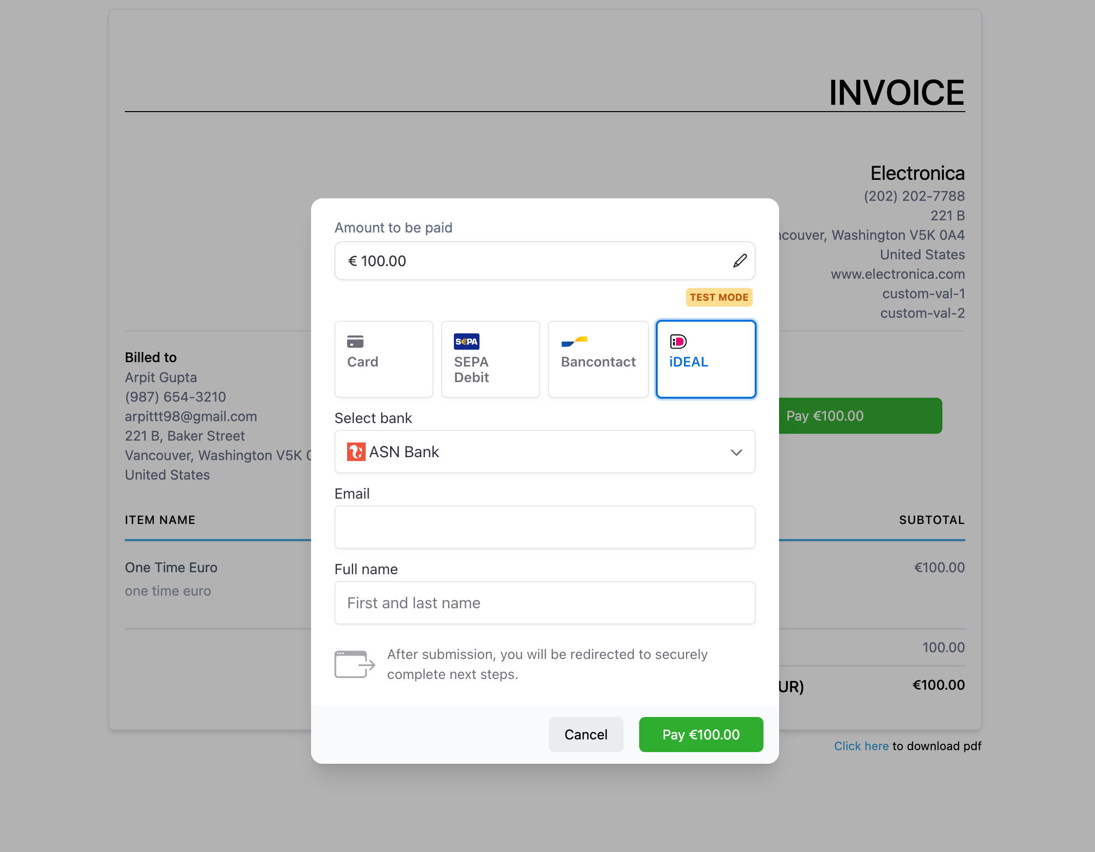Click the Bancontact logo icon
The image size is (1095, 852).
(x=573, y=342)
